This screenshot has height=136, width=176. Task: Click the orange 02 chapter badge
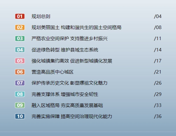20,28
